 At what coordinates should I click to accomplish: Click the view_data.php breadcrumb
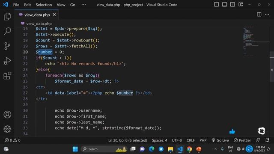coord(39,24)
